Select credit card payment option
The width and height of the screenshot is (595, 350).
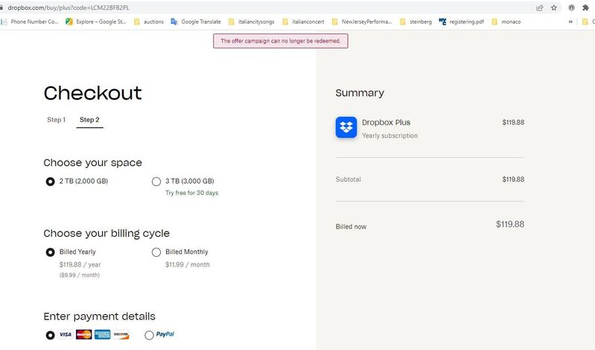pos(50,335)
